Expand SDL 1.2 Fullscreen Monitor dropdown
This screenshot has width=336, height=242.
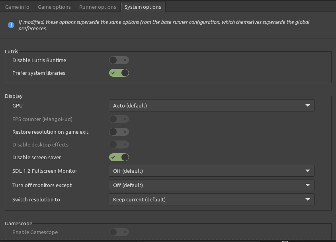point(211,171)
